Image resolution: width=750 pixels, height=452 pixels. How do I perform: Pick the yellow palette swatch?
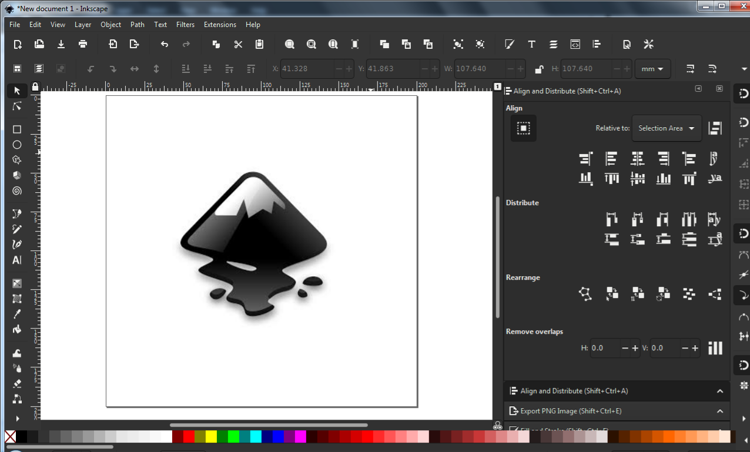coord(211,437)
